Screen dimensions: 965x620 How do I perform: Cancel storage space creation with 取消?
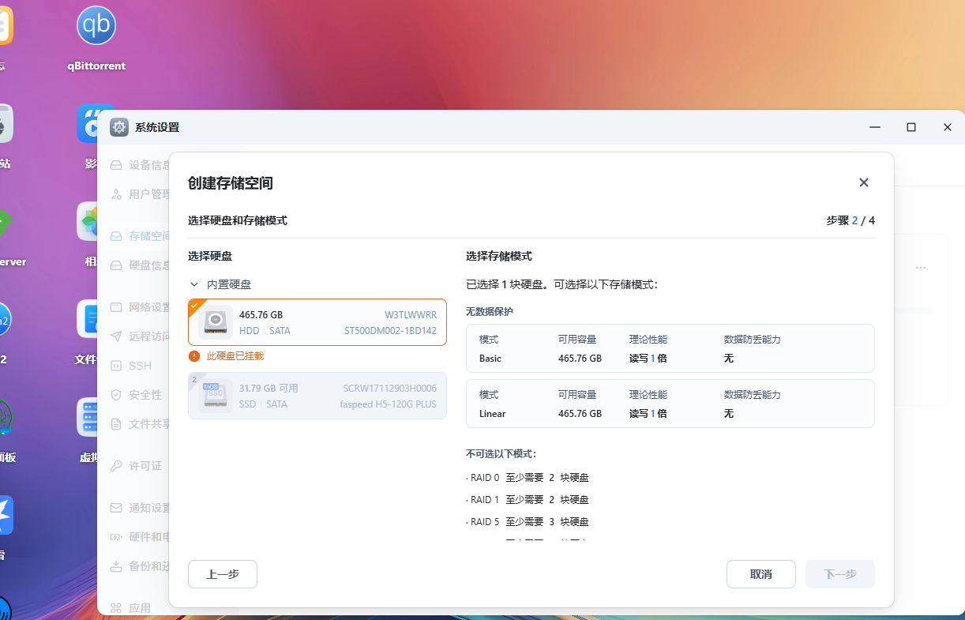(x=760, y=574)
